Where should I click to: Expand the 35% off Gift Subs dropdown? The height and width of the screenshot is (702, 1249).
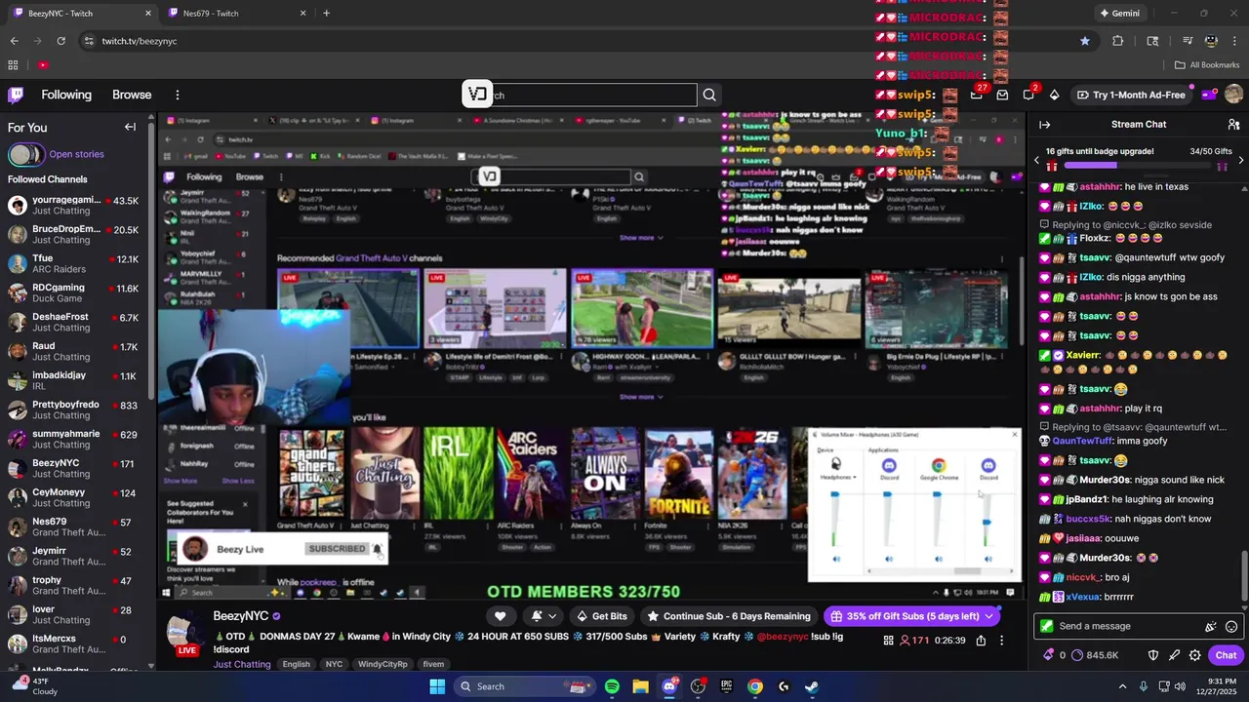tap(989, 616)
